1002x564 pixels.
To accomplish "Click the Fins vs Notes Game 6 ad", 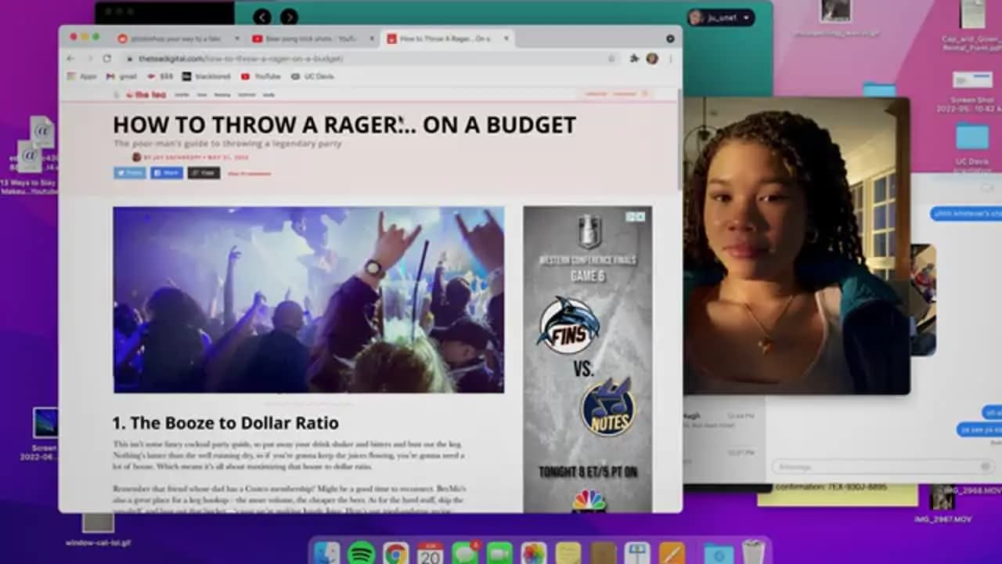I will point(587,359).
